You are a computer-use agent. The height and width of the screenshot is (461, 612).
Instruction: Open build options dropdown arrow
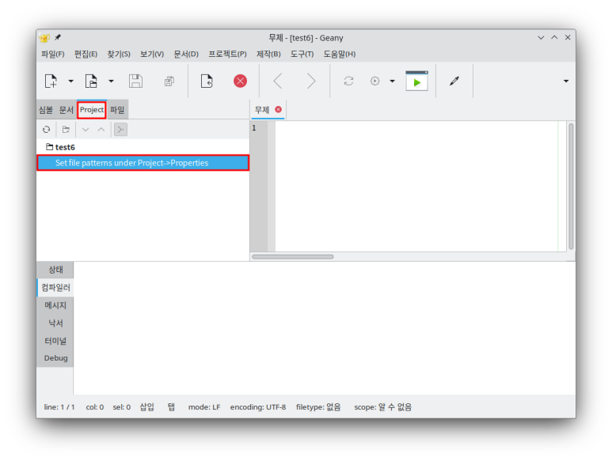pos(392,81)
